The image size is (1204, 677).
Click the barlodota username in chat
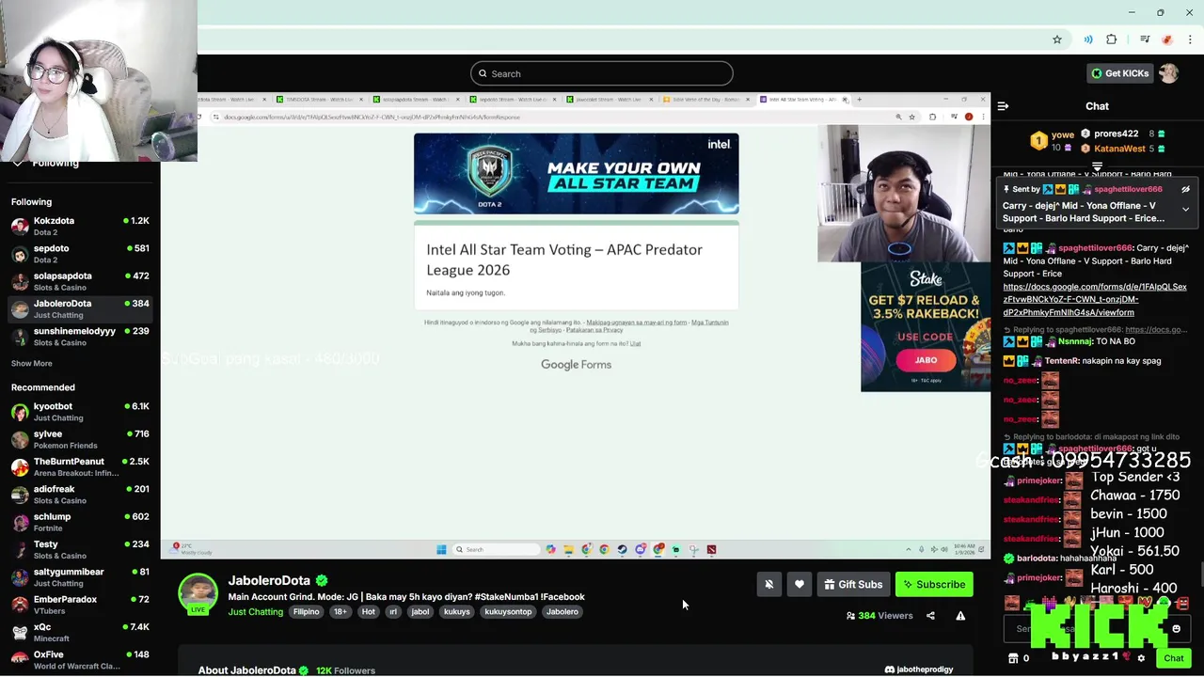[1038, 559]
